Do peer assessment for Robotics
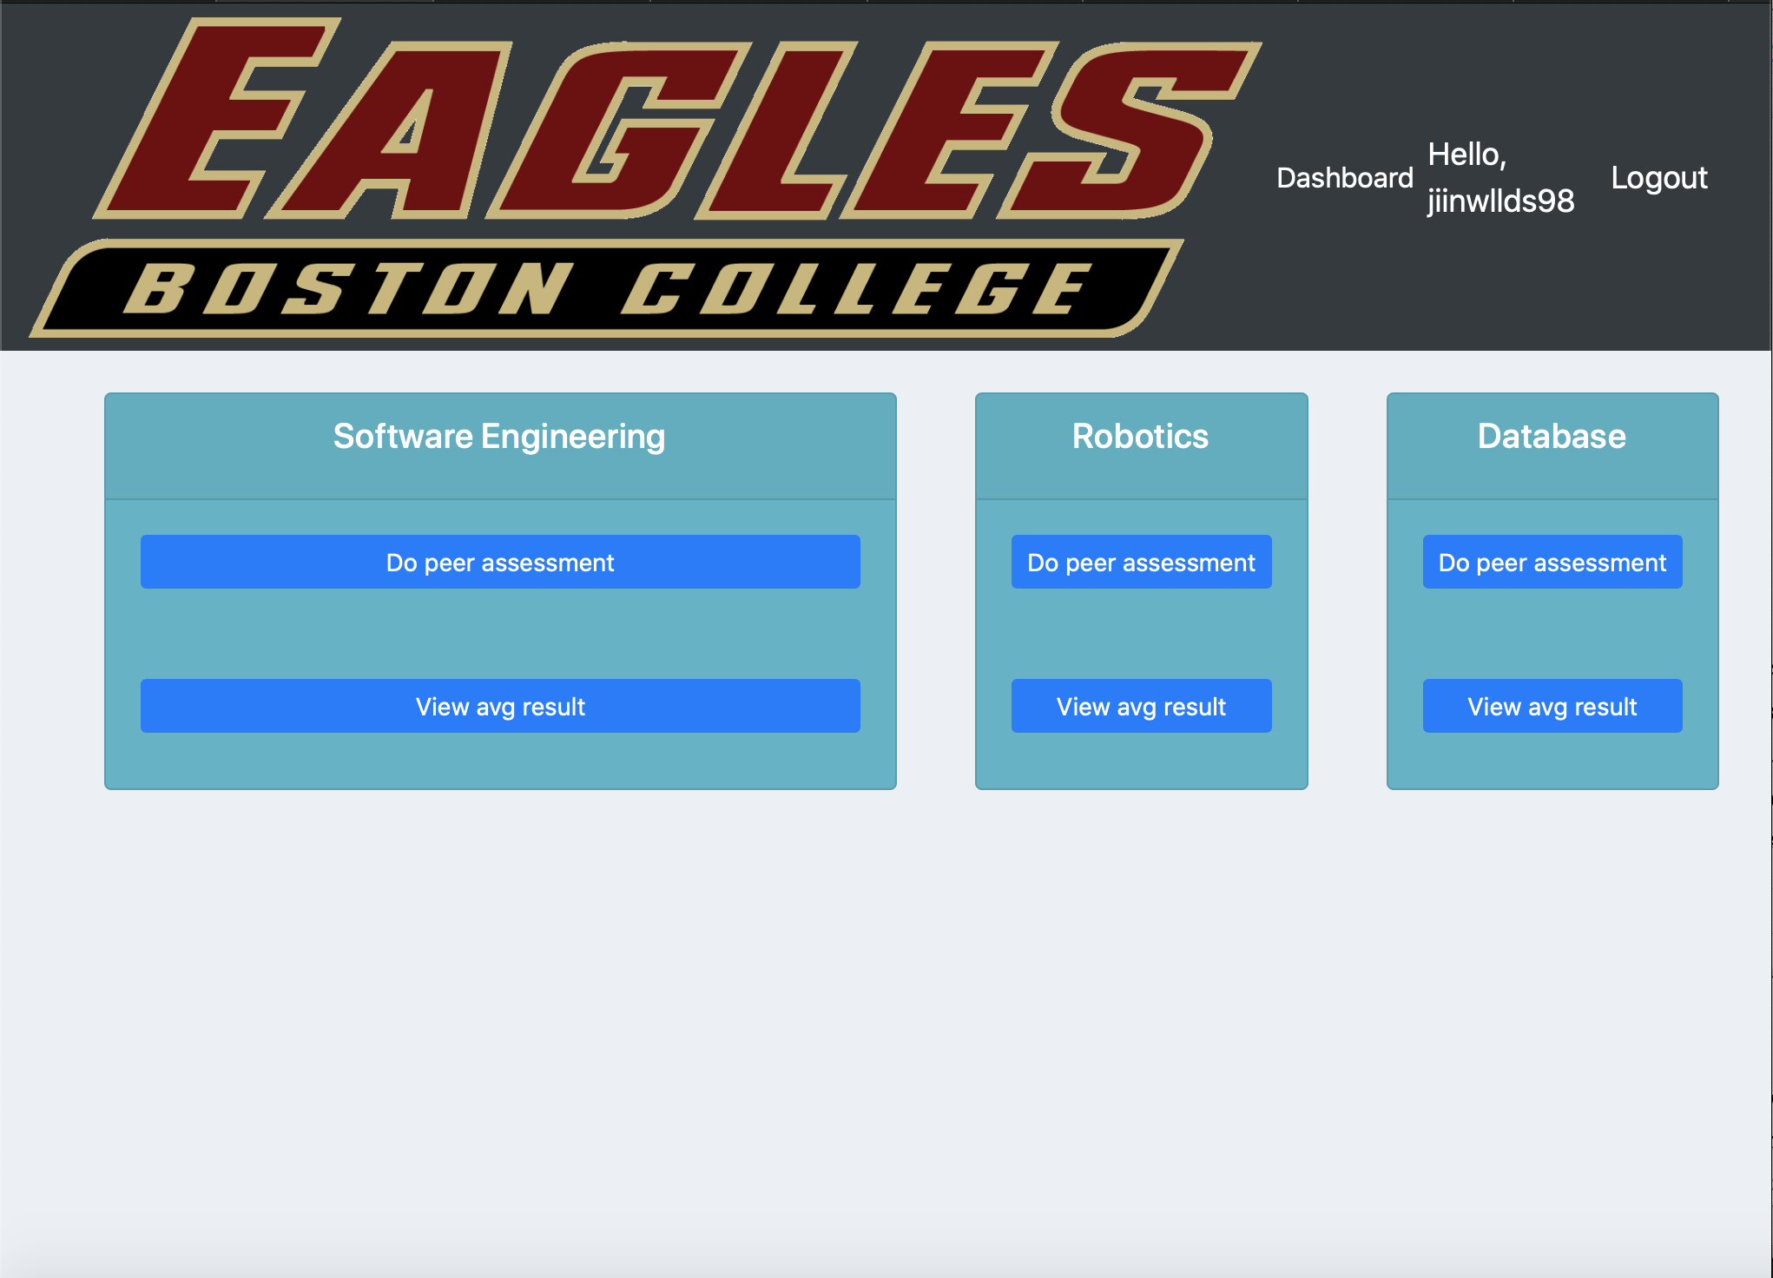 pyautogui.click(x=1141, y=563)
